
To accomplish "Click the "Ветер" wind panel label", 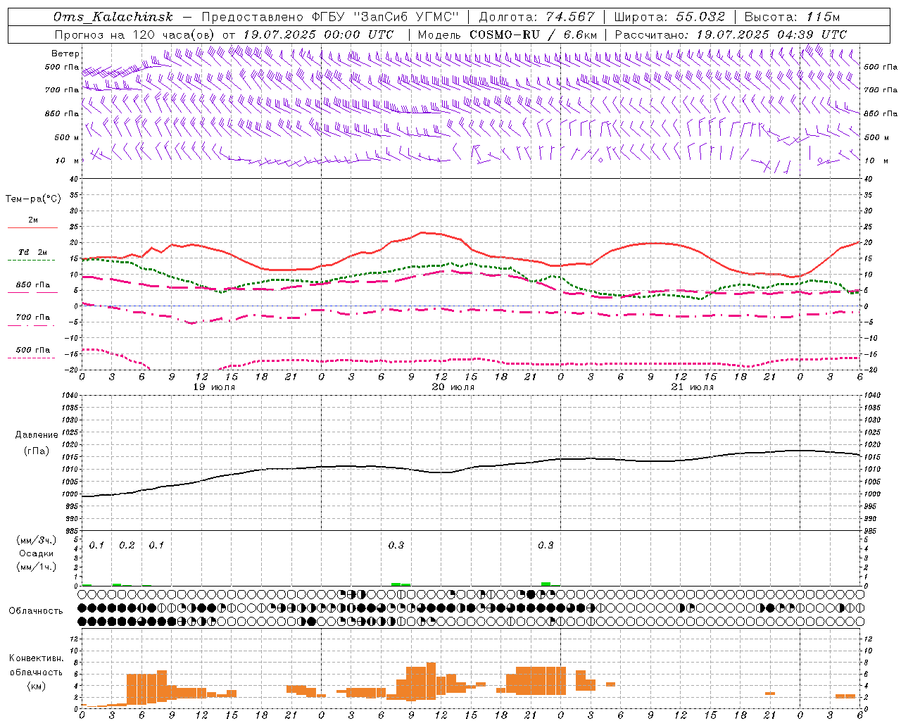I will point(65,54).
